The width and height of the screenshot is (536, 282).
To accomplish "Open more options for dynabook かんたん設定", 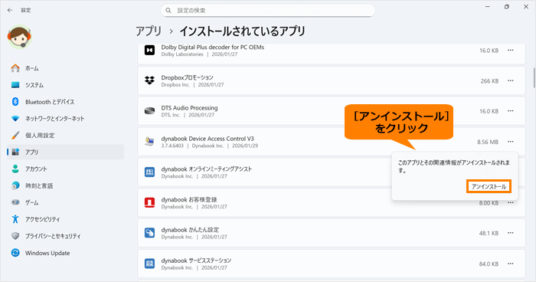I will coord(511,233).
